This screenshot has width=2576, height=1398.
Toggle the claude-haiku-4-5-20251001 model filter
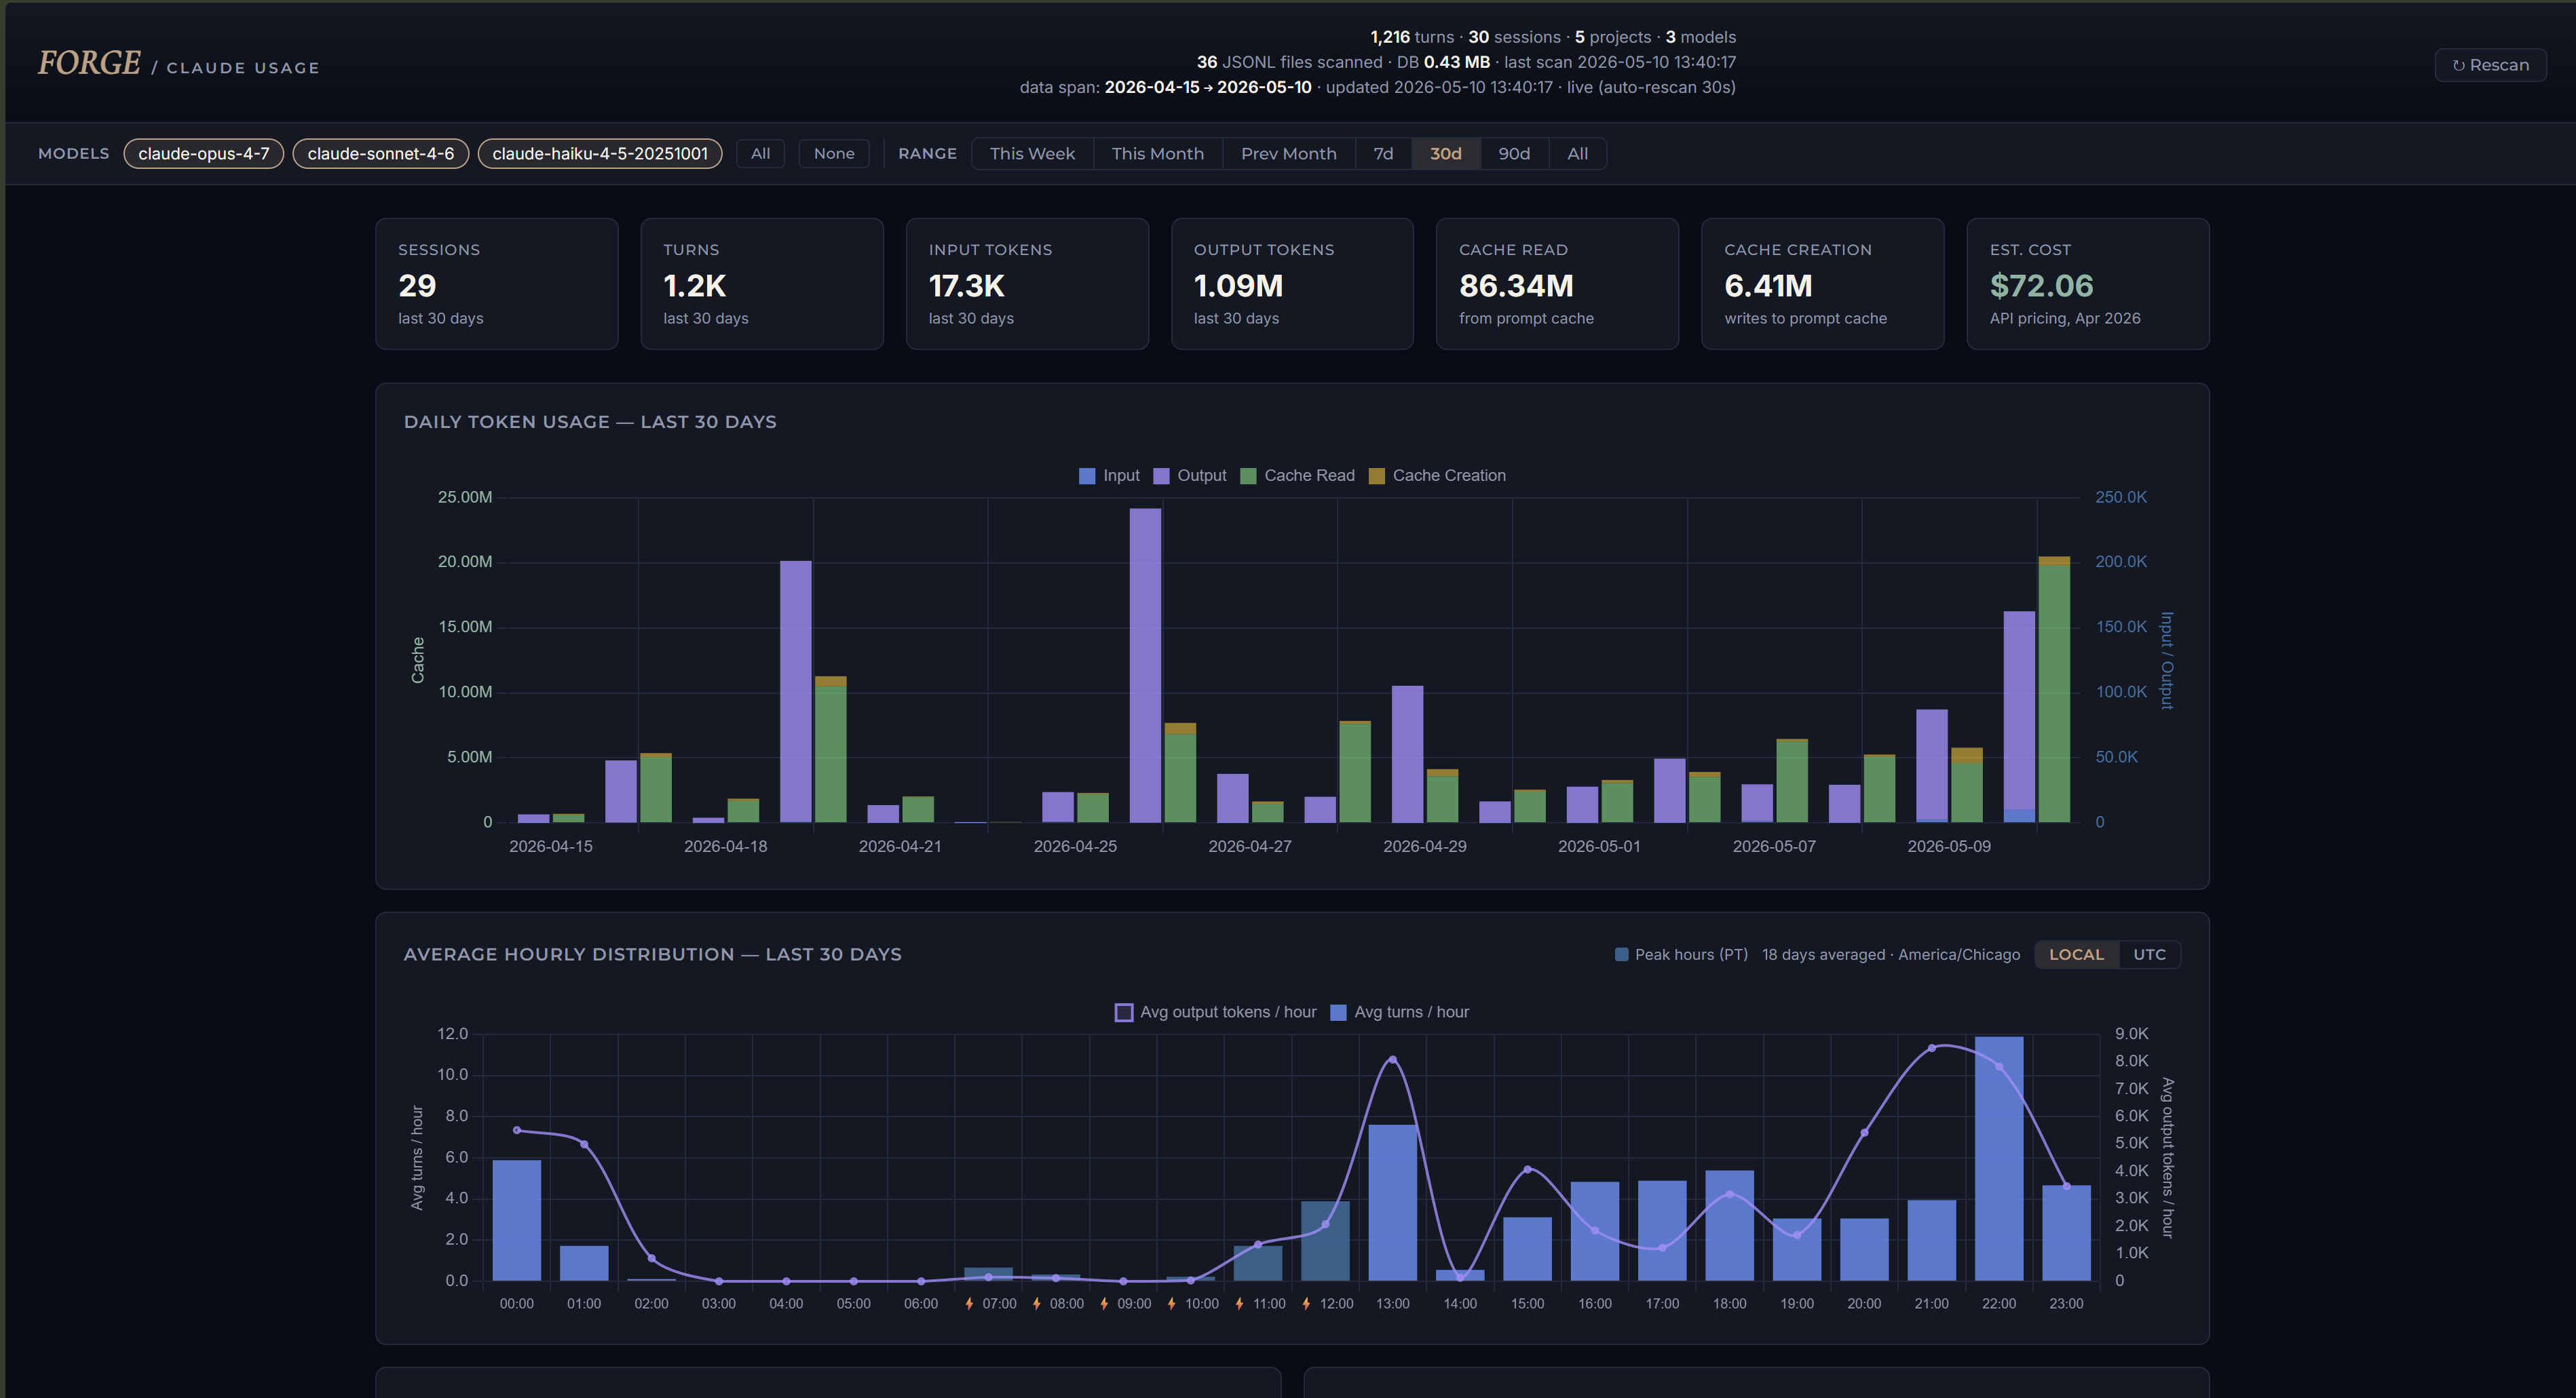[x=600, y=154]
